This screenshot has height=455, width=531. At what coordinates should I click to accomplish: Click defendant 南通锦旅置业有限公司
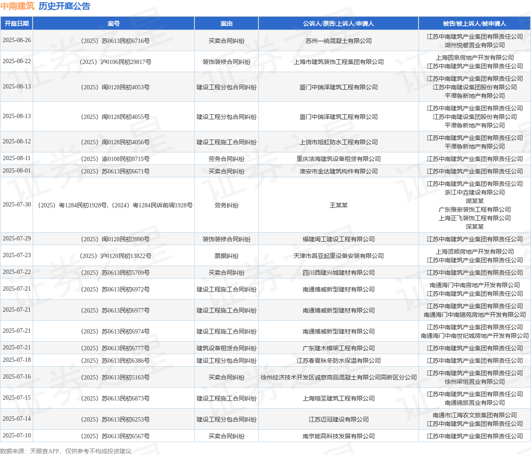[475, 403]
